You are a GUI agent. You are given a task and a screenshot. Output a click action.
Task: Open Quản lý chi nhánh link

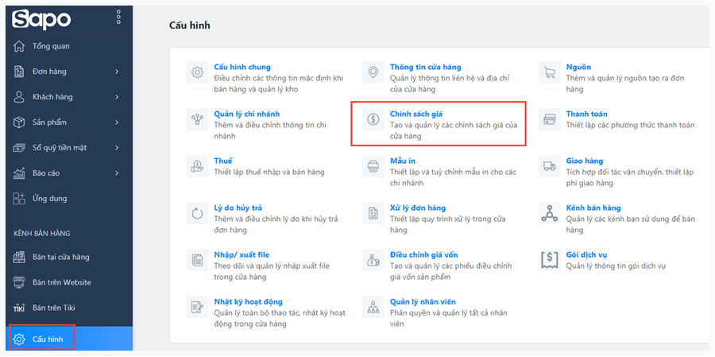click(x=247, y=114)
